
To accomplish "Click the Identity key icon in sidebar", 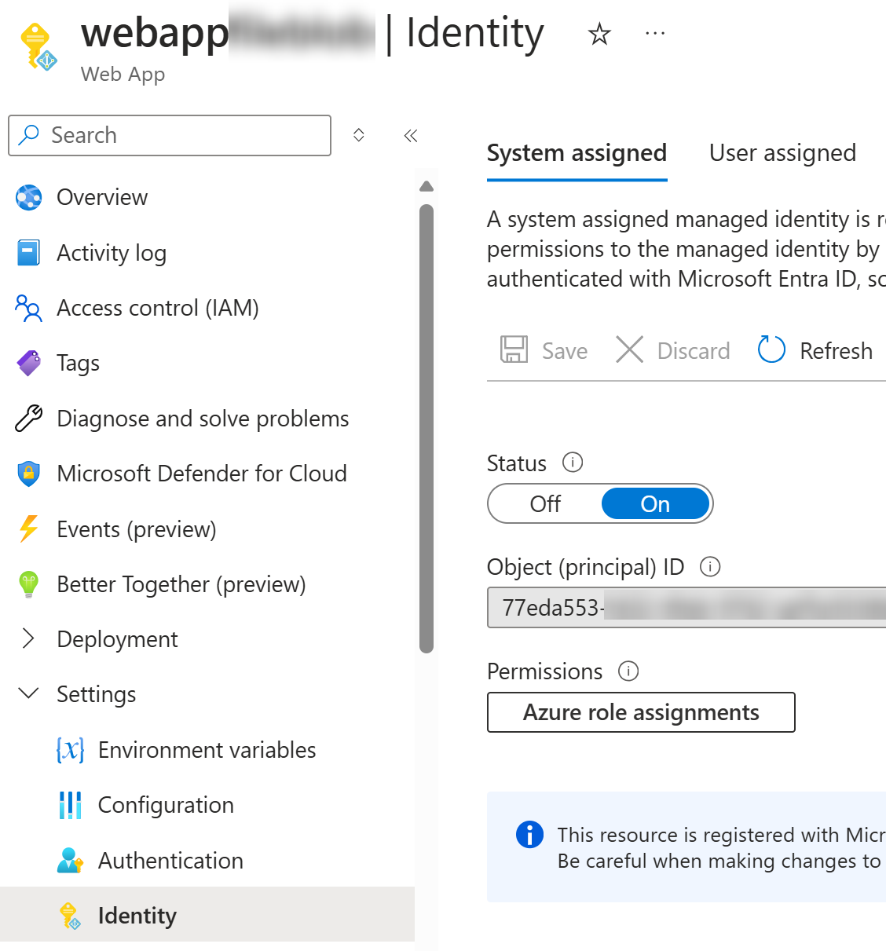I will click(x=70, y=916).
